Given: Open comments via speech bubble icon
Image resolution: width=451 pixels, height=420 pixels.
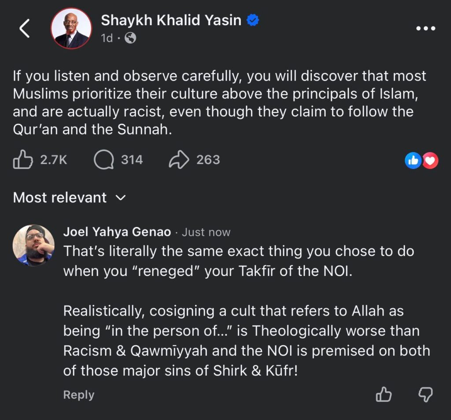Looking at the screenshot, I should [x=104, y=160].
